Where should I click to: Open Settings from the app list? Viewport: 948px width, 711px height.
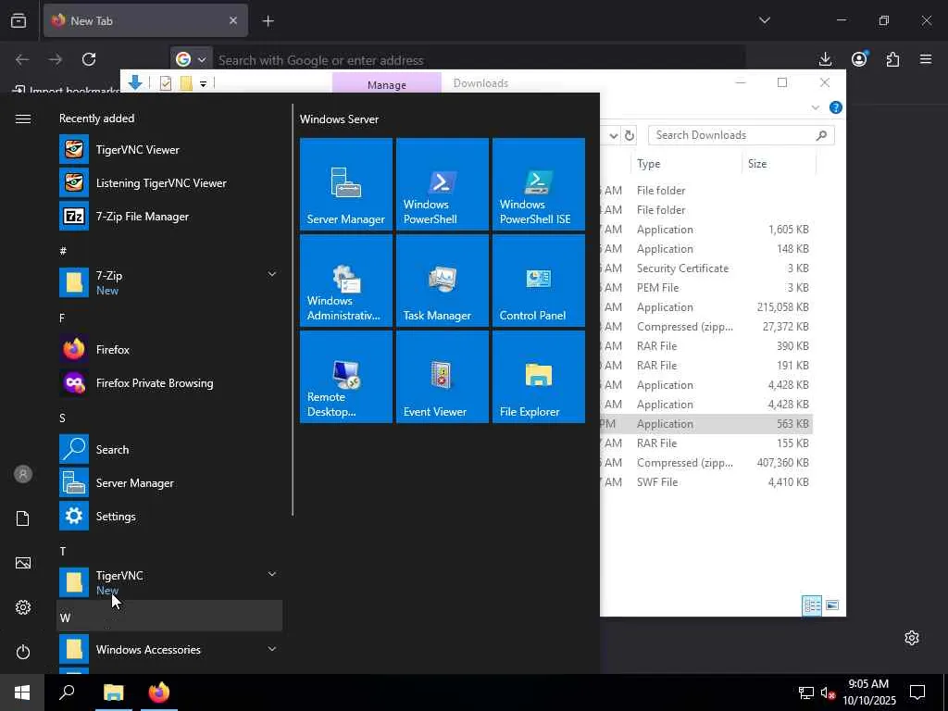(169, 516)
